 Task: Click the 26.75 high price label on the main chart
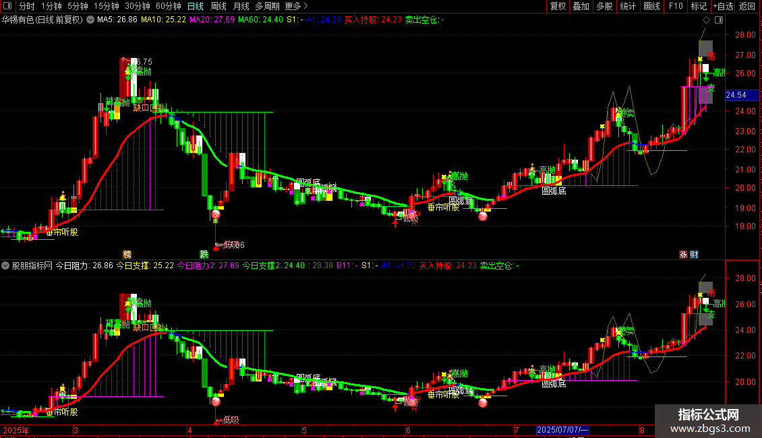point(142,62)
